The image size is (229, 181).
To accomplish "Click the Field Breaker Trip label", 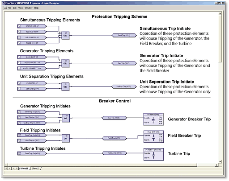I will pos(184,136).
